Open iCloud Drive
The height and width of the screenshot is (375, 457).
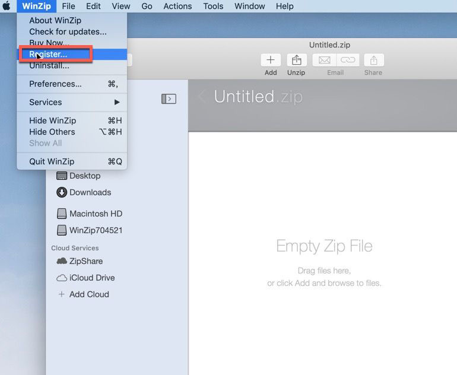click(85, 278)
